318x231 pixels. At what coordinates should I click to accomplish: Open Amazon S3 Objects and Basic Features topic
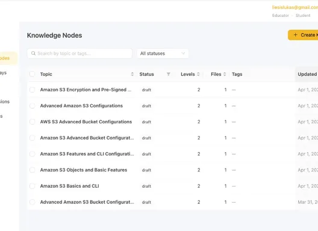click(x=84, y=170)
